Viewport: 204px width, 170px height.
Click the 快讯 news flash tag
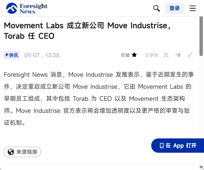(x=12, y=55)
